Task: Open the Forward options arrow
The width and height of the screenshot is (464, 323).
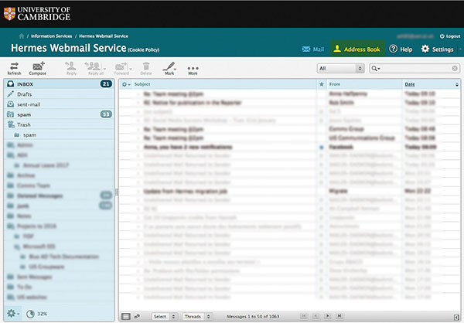Action: tap(131, 69)
